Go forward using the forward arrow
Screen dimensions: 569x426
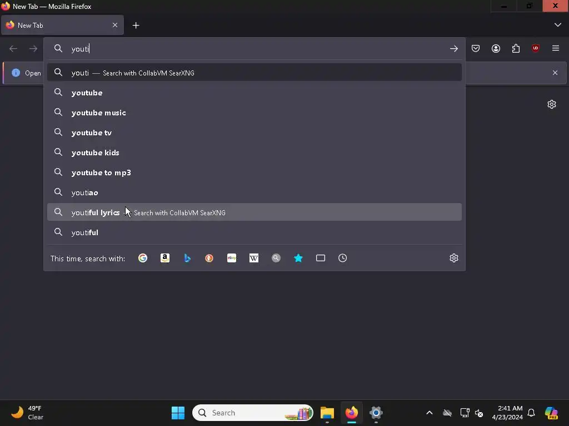click(x=33, y=49)
